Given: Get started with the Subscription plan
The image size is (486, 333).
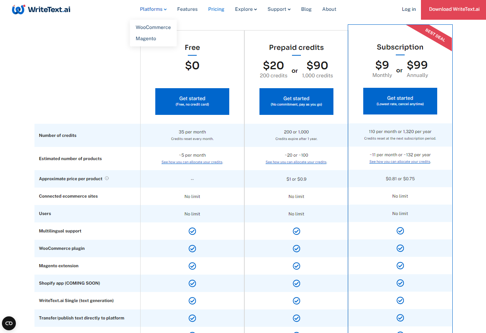Looking at the screenshot, I should pyautogui.click(x=400, y=101).
